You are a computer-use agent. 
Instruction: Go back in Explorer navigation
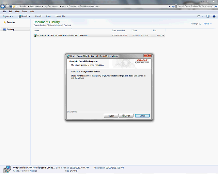coord(3,6)
